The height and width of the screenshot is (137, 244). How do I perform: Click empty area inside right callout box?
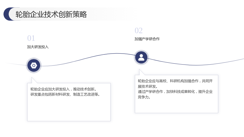176,106
